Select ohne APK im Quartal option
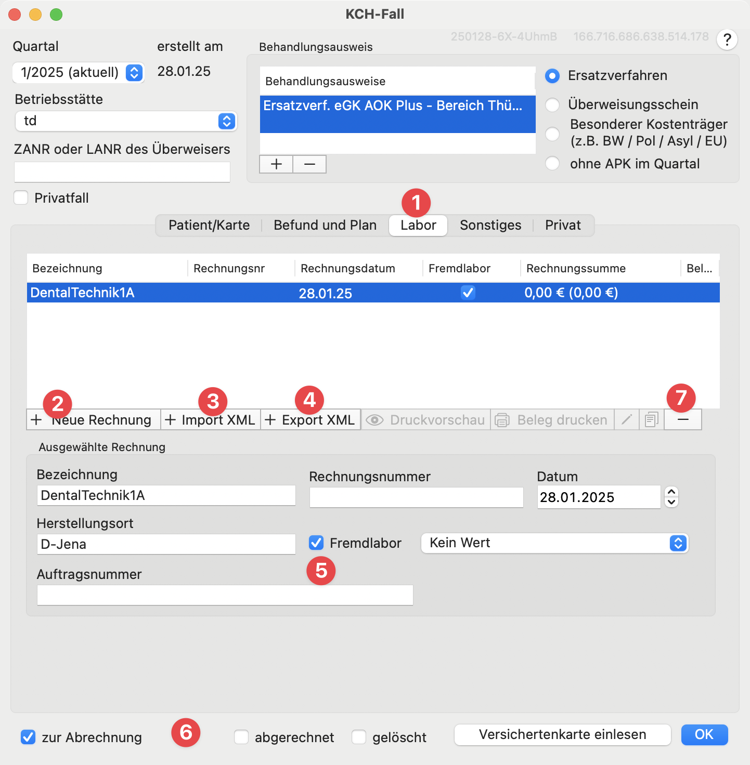The image size is (750, 765). click(552, 164)
